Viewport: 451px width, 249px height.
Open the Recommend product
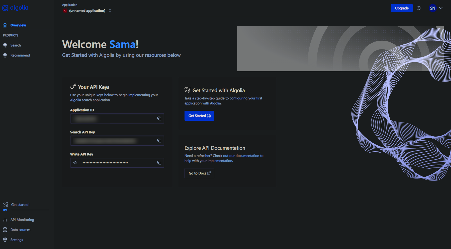20,55
